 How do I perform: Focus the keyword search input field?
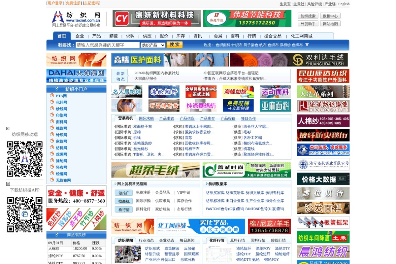(x=108, y=45)
